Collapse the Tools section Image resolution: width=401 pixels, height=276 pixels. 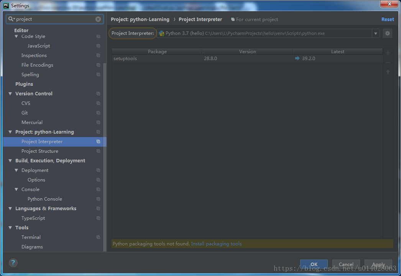pyautogui.click(x=10, y=228)
